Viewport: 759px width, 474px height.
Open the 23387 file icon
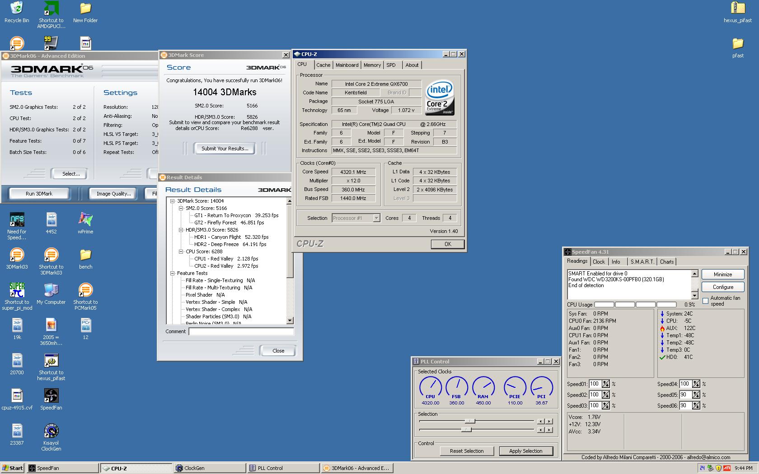click(x=17, y=435)
